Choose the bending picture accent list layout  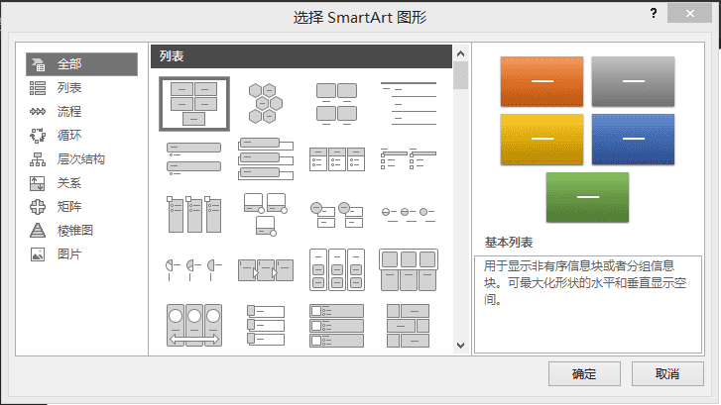tap(266, 214)
